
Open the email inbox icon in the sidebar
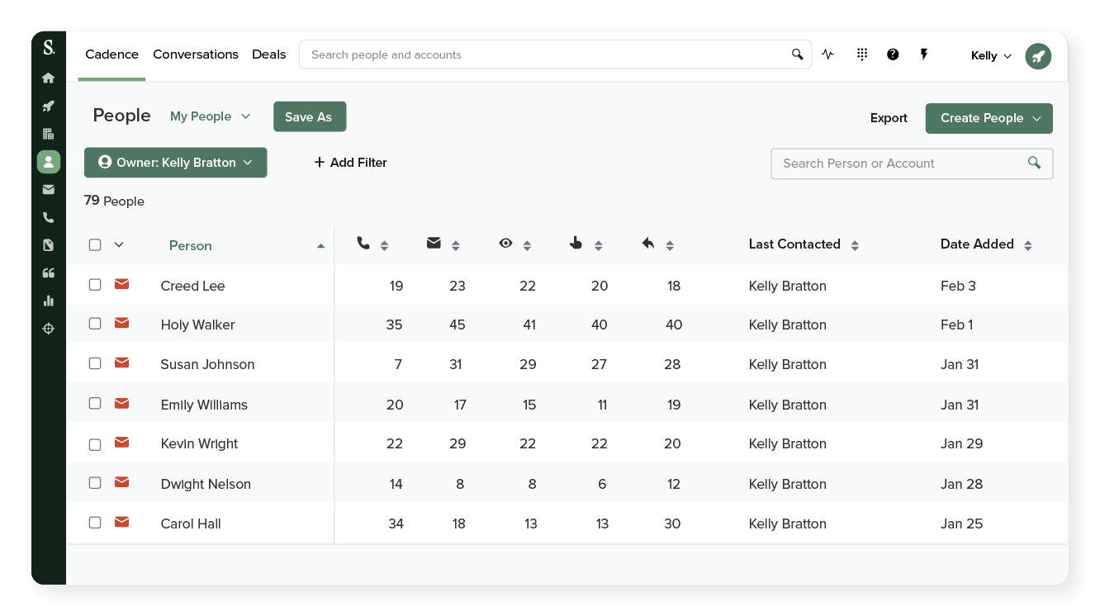point(48,189)
